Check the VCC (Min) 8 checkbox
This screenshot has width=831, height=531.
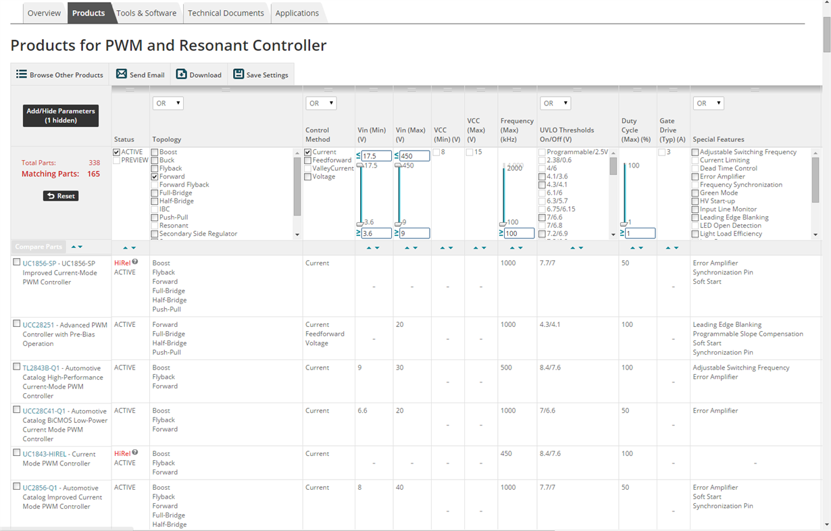click(x=436, y=152)
